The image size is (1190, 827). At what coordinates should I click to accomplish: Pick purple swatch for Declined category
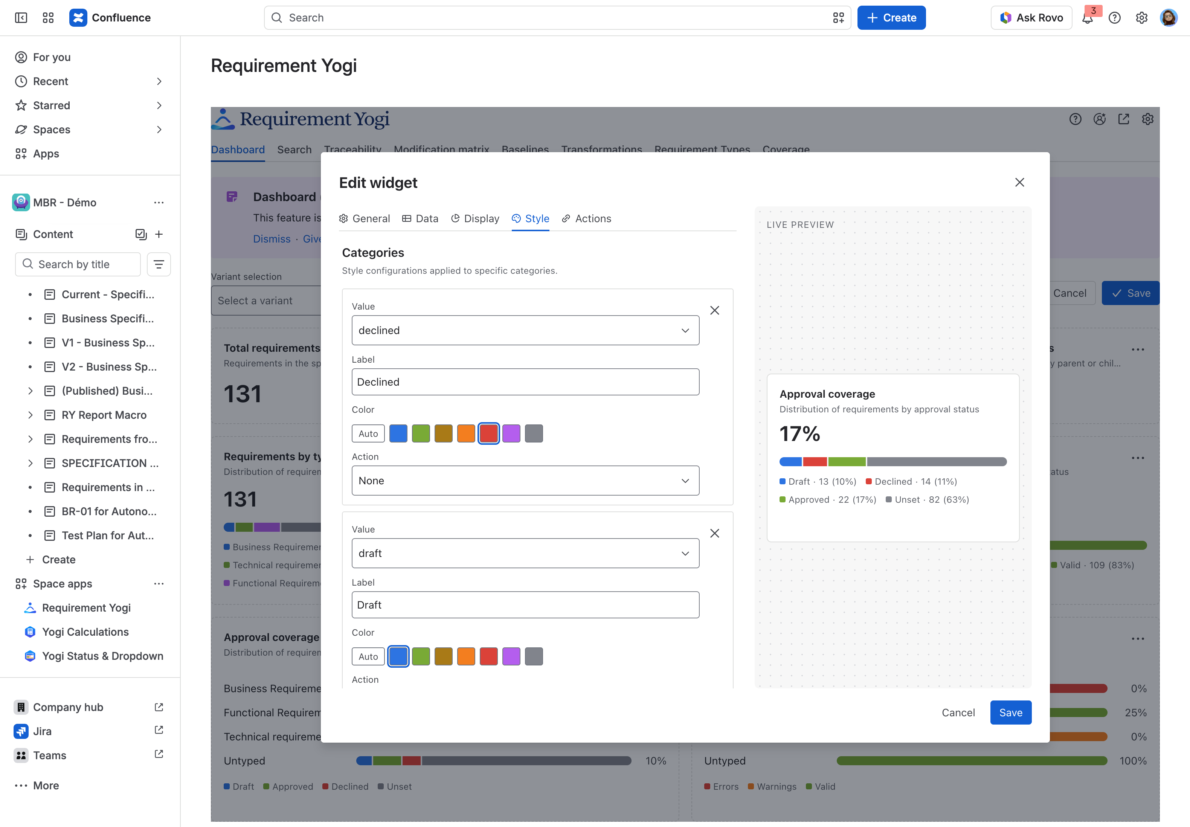(x=511, y=433)
